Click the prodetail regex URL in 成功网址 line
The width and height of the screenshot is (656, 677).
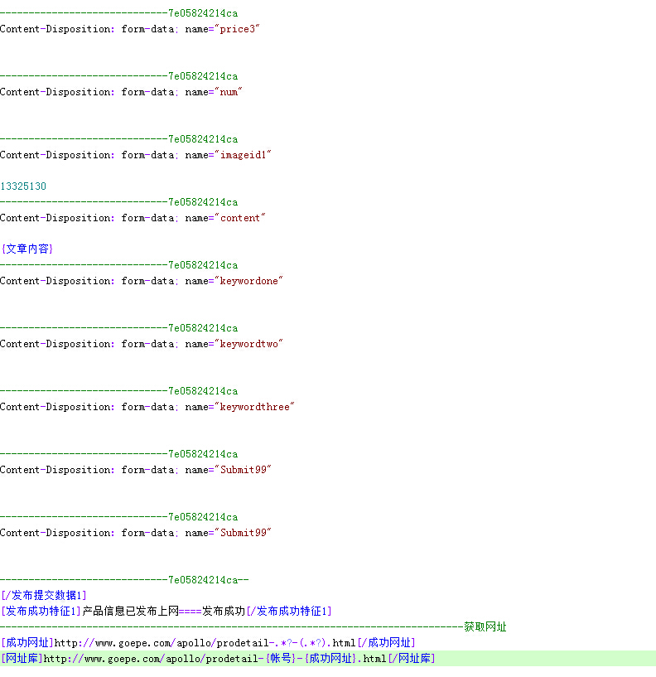[205, 643]
